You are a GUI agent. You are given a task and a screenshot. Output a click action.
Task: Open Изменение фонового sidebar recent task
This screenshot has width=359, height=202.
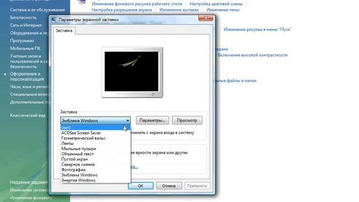click(31, 198)
